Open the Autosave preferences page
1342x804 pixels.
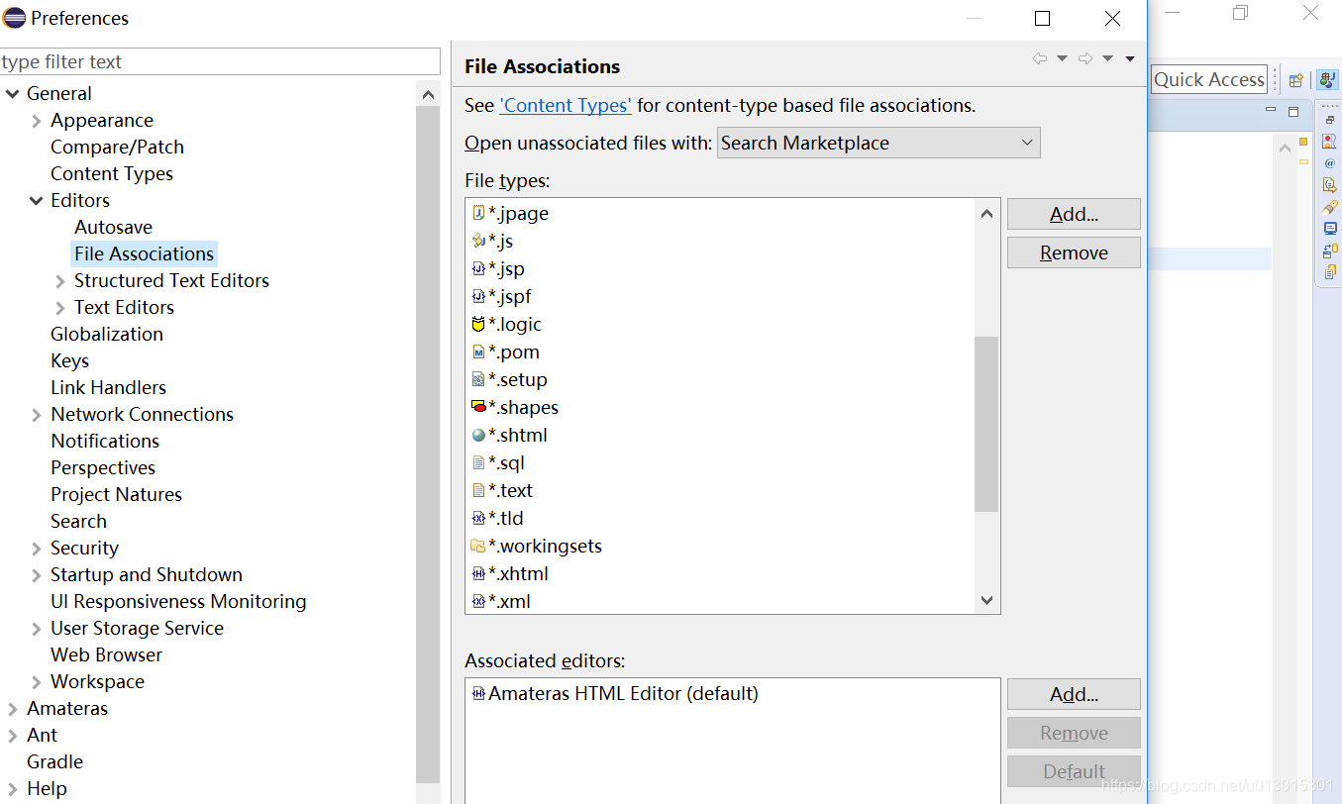113,227
